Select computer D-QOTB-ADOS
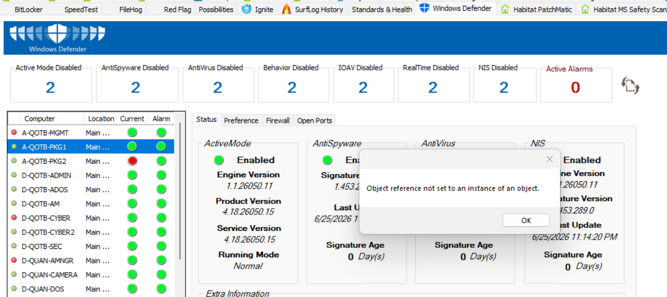Viewport: 667px width, 297px height. 91,190
